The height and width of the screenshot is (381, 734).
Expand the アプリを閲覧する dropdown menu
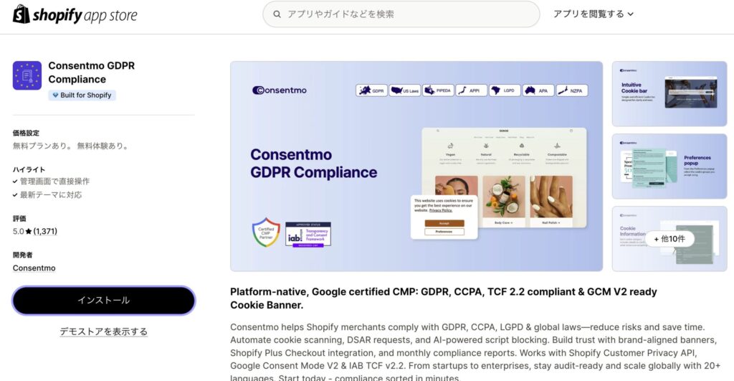[x=593, y=14]
